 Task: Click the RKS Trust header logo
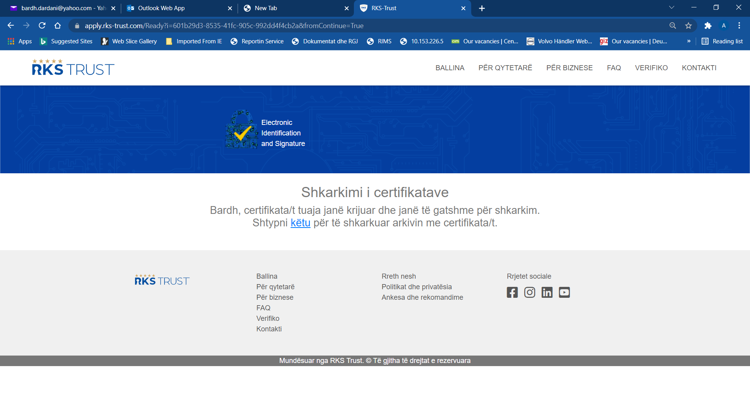click(73, 67)
